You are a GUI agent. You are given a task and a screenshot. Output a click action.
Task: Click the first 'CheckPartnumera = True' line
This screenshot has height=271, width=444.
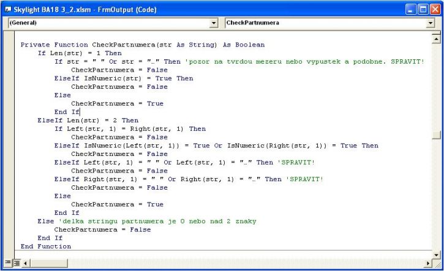click(x=117, y=103)
